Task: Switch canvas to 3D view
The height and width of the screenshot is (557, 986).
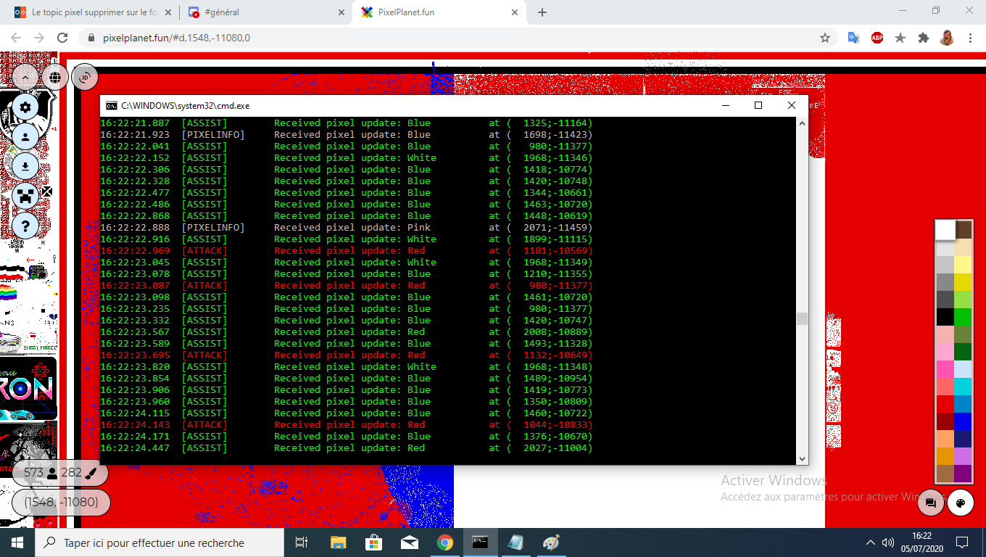Action: click(x=85, y=77)
